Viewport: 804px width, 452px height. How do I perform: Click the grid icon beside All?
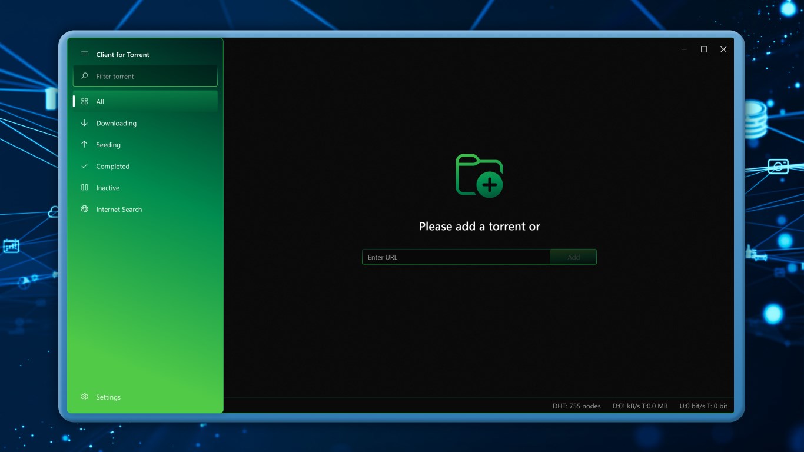84,101
